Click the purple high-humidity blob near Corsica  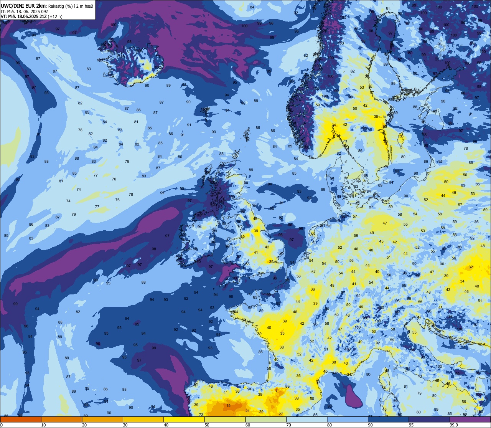353,396
